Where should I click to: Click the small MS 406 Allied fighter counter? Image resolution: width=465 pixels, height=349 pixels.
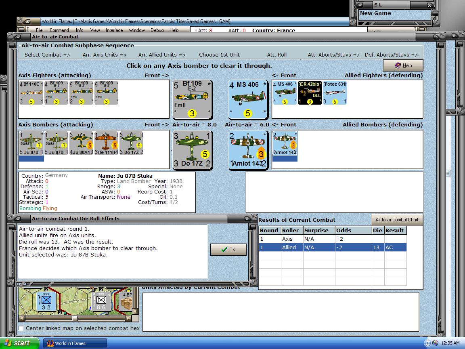click(x=285, y=93)
